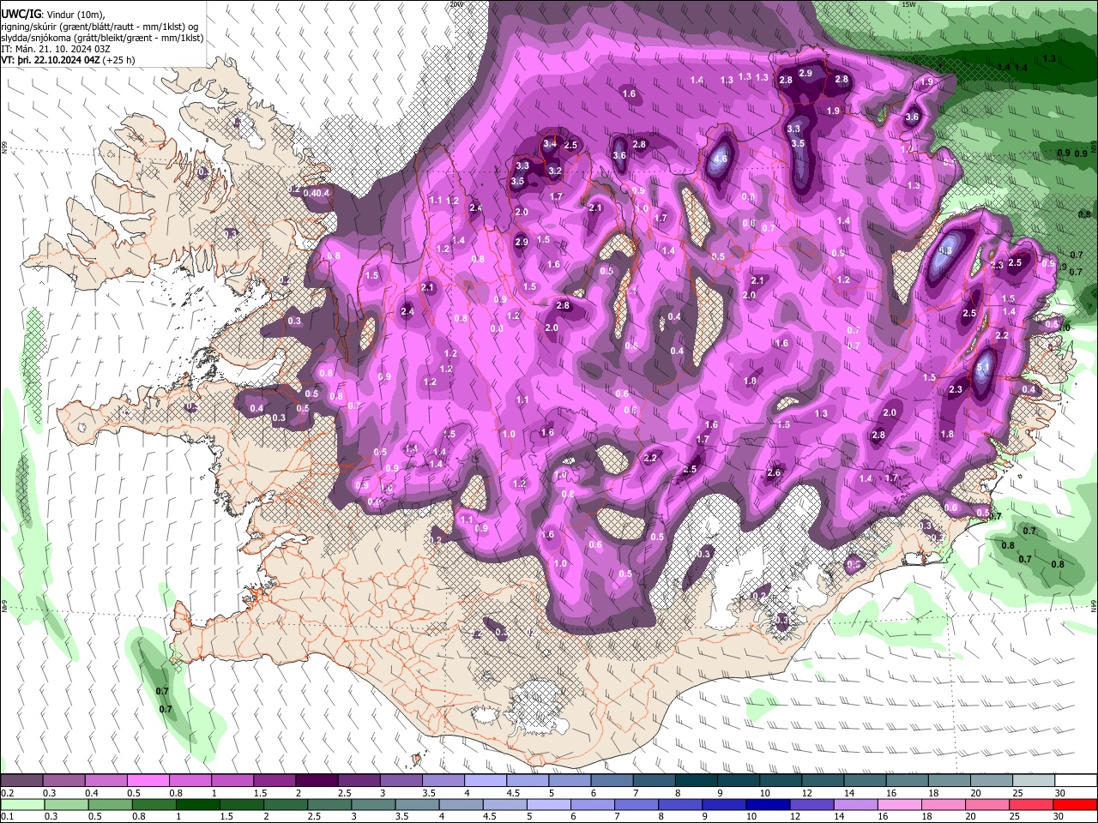This screenshot has width=1098, height=823.
Task: Click the 3.2 precipitation value
Action: [x=555, y=171]
